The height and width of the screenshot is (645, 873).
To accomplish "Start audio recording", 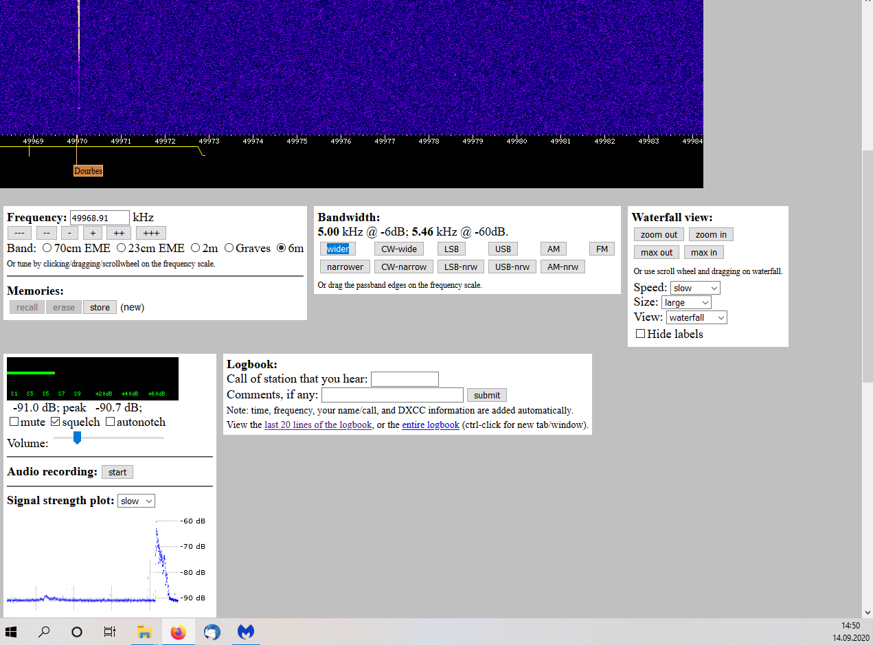I will click(x=117, y=472).
